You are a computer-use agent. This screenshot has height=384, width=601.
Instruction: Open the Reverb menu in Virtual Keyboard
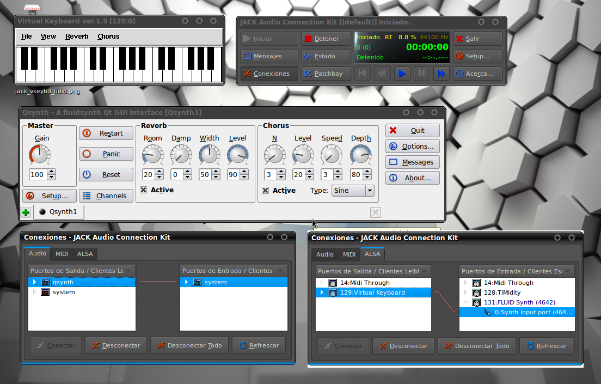[77, 36]
